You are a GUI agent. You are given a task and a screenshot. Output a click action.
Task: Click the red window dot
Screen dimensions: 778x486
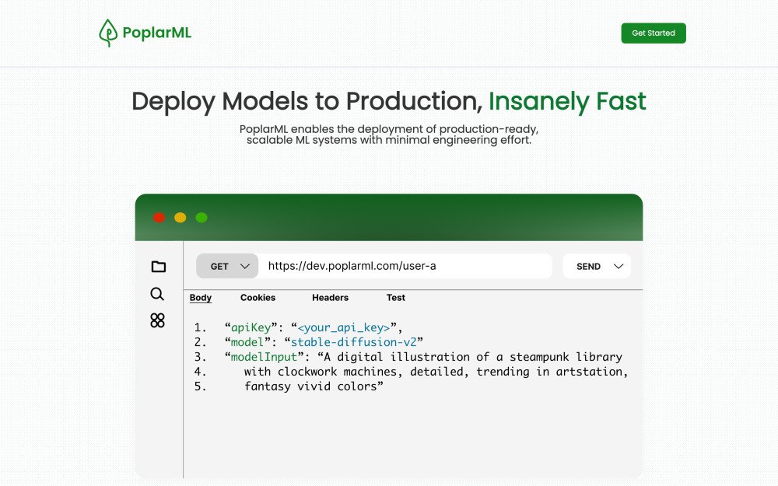pyautogui.click(x=159, y=218)
